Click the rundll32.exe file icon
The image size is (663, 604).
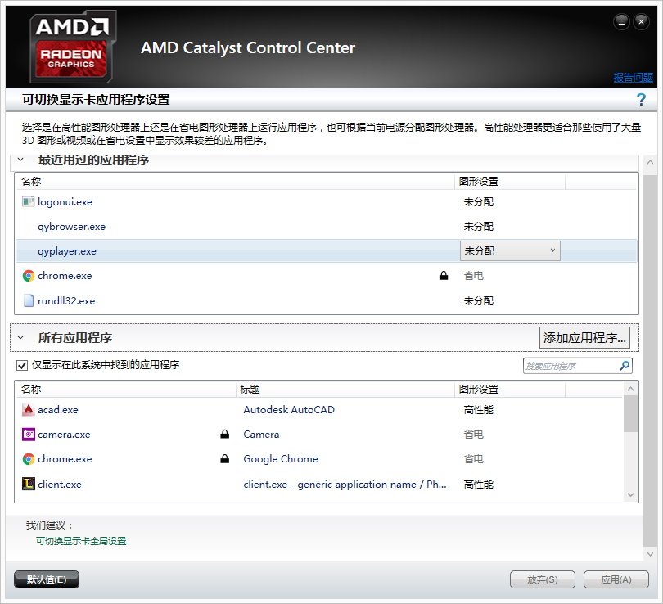pos(29,300)
